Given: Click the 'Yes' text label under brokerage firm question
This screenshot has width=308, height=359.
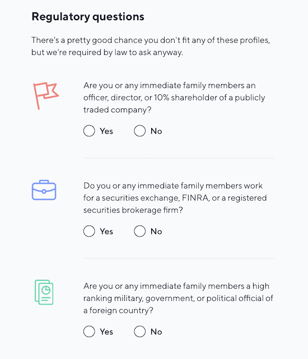Looking at the screenshot, I should coord(106,232).
